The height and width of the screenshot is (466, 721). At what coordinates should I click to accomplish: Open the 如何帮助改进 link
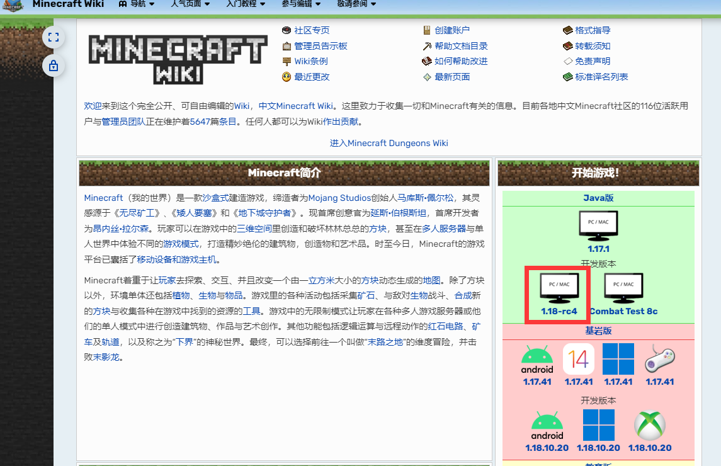(461, 61)
